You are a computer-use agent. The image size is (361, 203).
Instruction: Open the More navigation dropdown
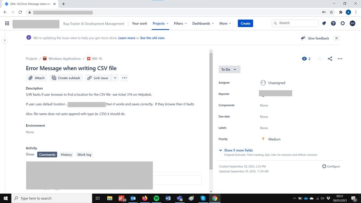pos(225,23)
